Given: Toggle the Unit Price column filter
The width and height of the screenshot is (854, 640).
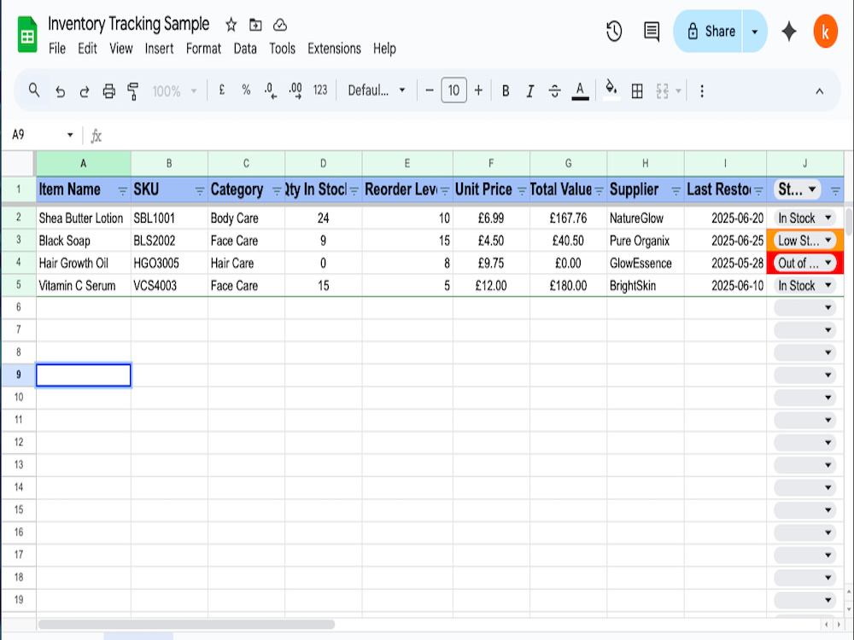Looking at the screenshot, I should (x=522, y=190).
